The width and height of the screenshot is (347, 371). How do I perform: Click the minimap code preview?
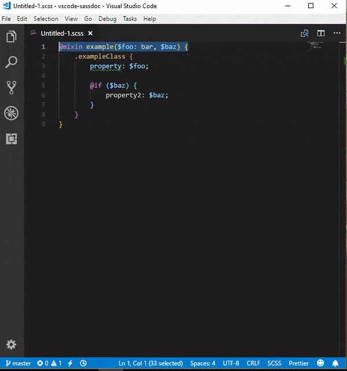click(x=315, y=46)
